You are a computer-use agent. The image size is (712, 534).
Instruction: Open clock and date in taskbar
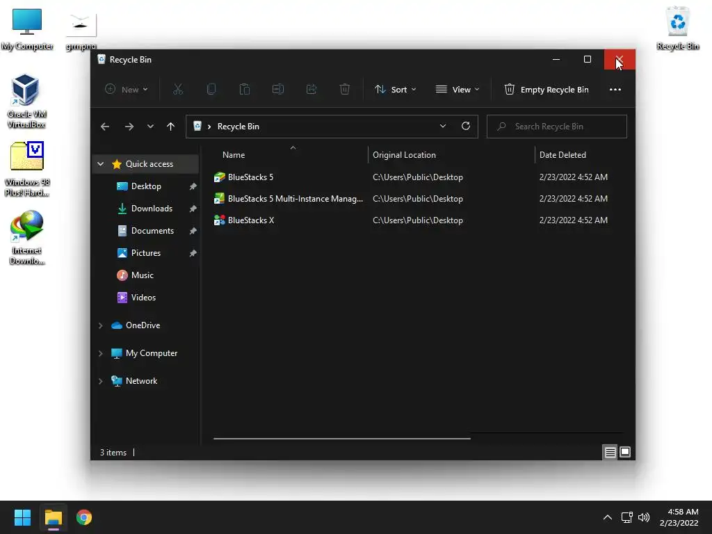(x=679, y=517)
